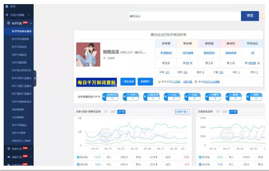269x171 pixels.
Task: Open 知乎流量地图 menu item
Action: [19, 62]
